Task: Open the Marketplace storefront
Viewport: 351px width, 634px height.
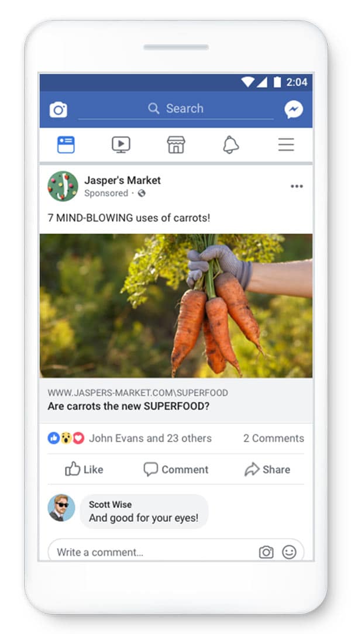Action: pyautogui.click(x=175, y=144)
